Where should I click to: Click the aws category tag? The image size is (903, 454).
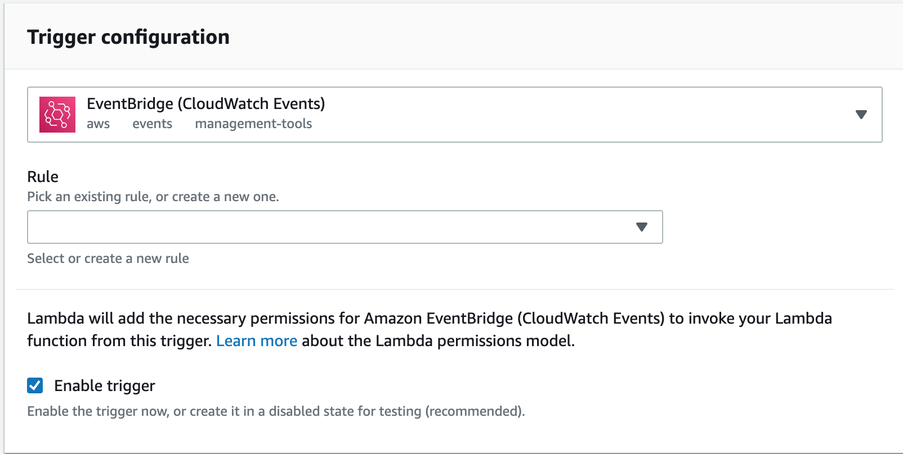pos(98,124)
